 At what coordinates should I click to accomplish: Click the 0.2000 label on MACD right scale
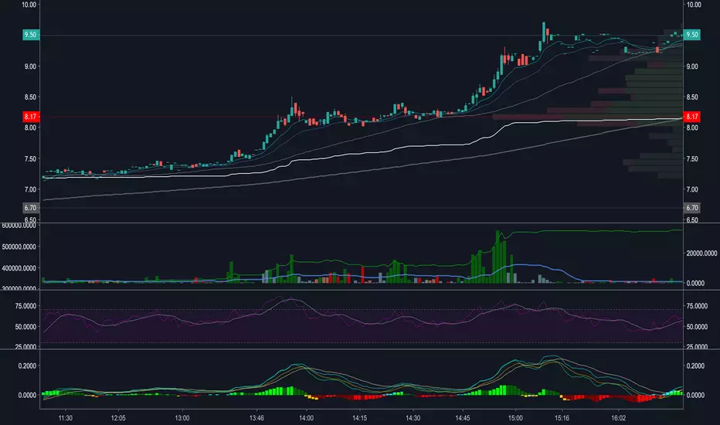point(695,365)
